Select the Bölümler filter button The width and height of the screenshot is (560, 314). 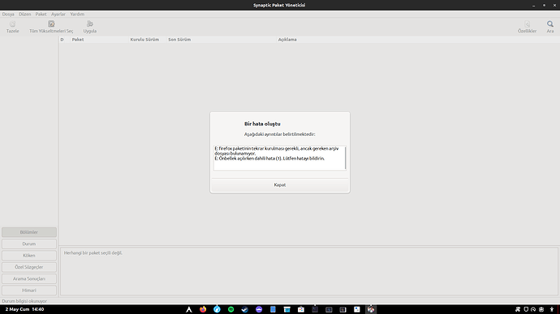[29, 232]
